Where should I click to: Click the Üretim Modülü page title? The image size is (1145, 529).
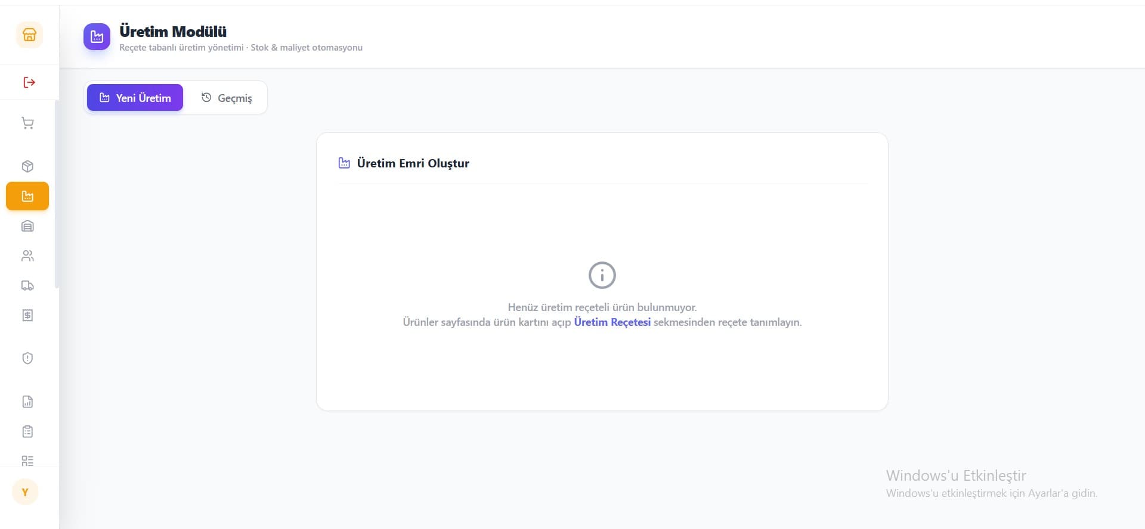173,32
